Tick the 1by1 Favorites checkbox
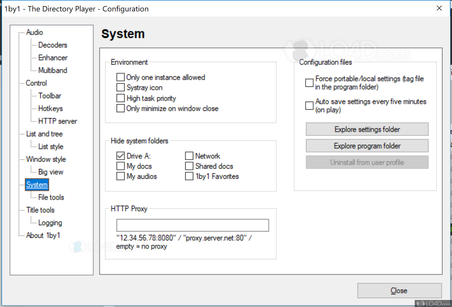The height and width of the screenshot is (307, 452). tap(189, 176)
